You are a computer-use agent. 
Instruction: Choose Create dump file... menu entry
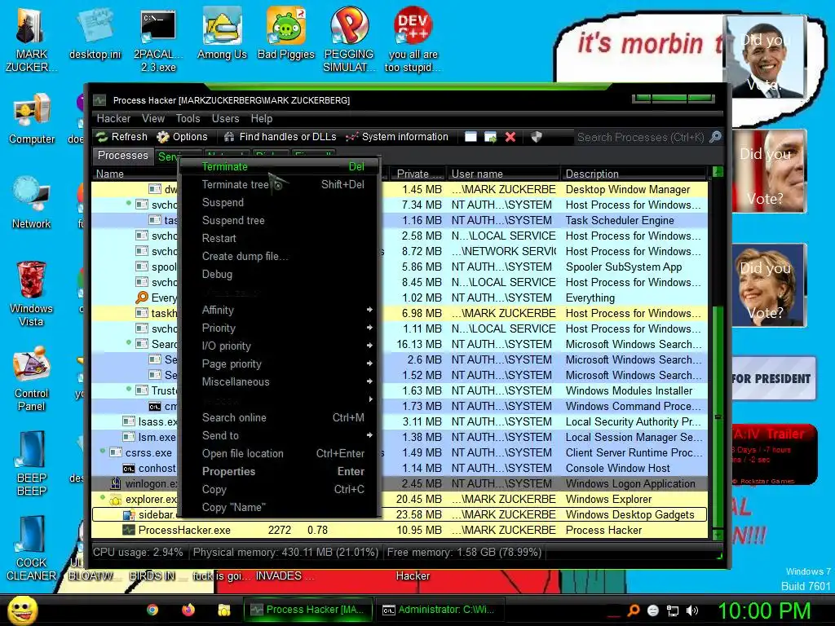point(281,256)
